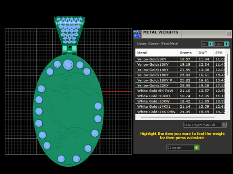Image resolution: width=233 pixels, height=174 pixels.
Task: Click the 29.99 grams value
Action: [185, 86]
